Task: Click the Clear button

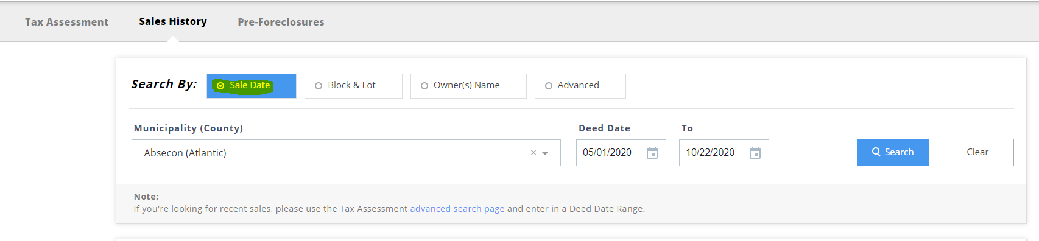Action: coord(977,152)
